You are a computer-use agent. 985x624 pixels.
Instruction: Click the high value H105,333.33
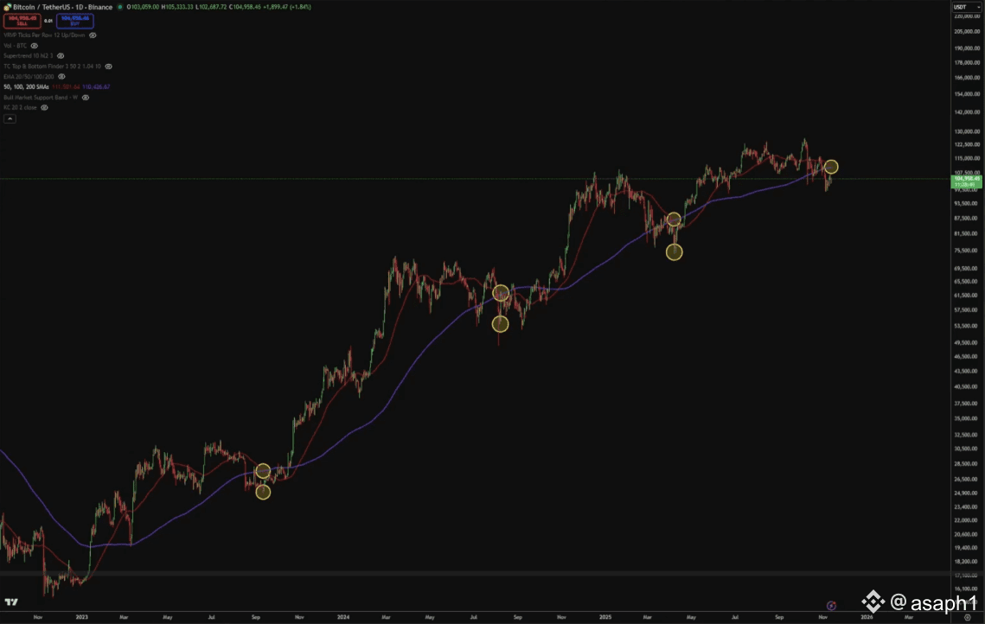point(177,7)
